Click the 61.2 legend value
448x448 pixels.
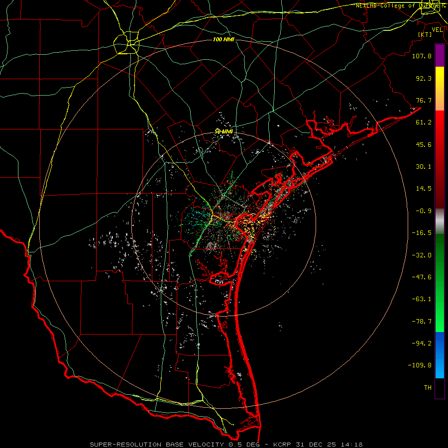coord(424,122)
